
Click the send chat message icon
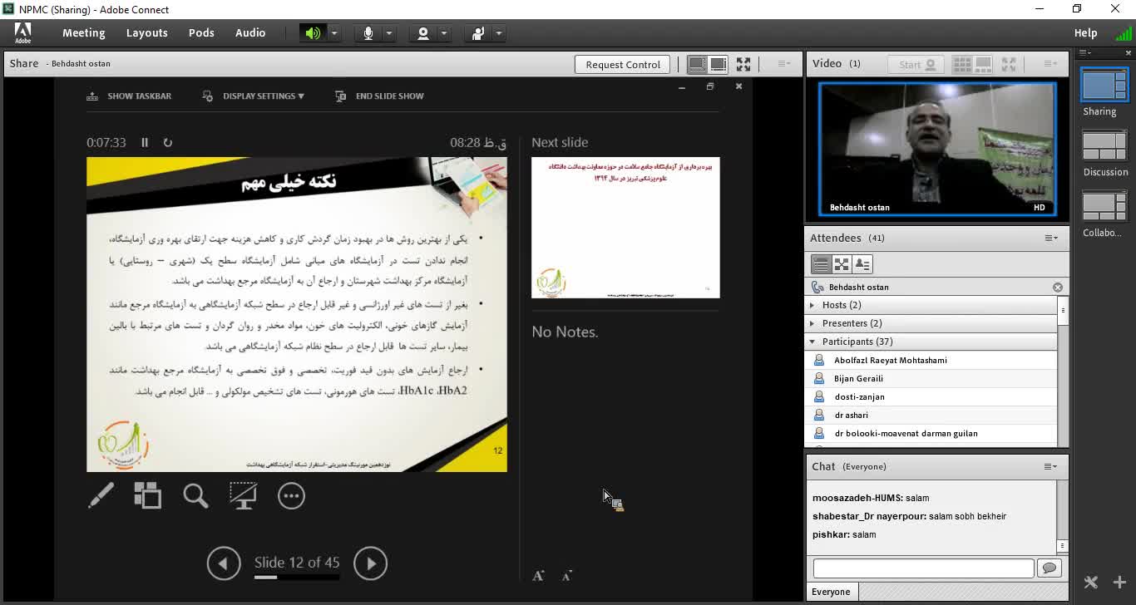pyautogui.click(x=1050, y=568)
